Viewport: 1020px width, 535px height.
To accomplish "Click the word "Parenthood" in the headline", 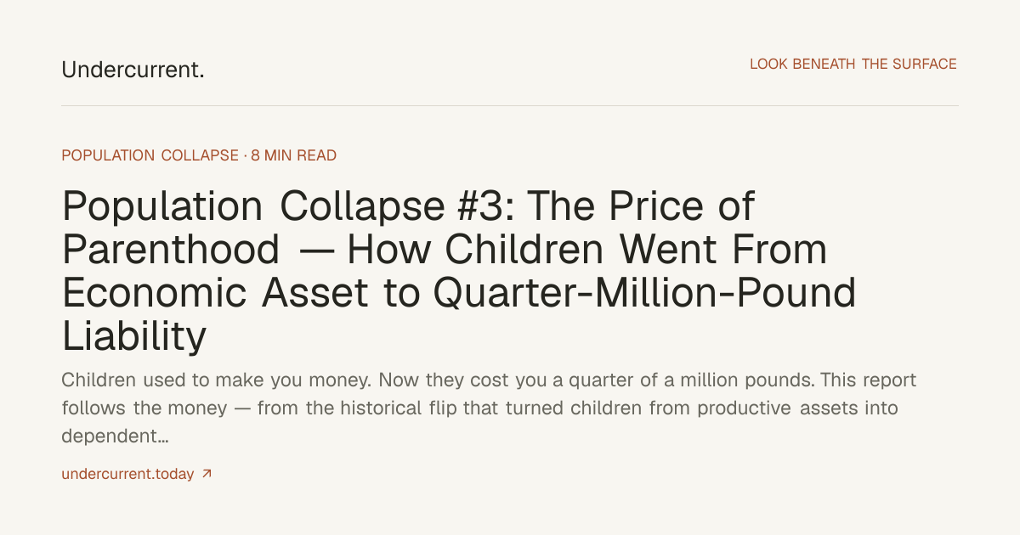I will click(170, 250).
